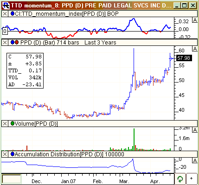Click the Jan.07 date label
199x185 pixels.
click(68, 181)
